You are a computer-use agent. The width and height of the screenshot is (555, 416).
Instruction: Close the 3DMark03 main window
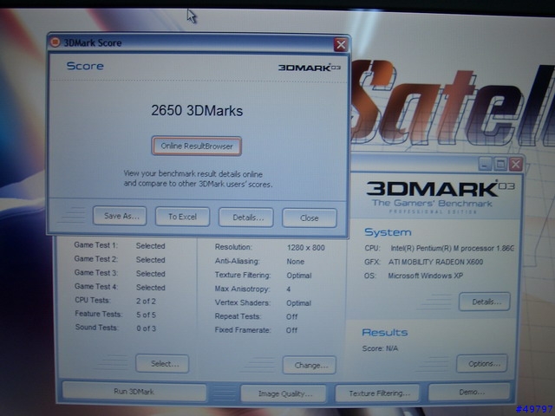(516, 164)
